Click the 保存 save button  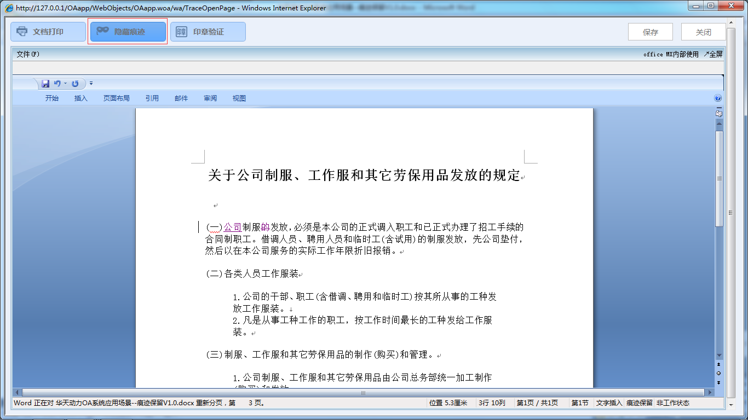(650, 31)
